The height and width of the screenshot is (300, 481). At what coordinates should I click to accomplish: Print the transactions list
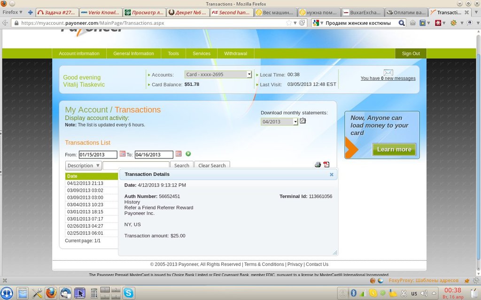tap(318, 165)
